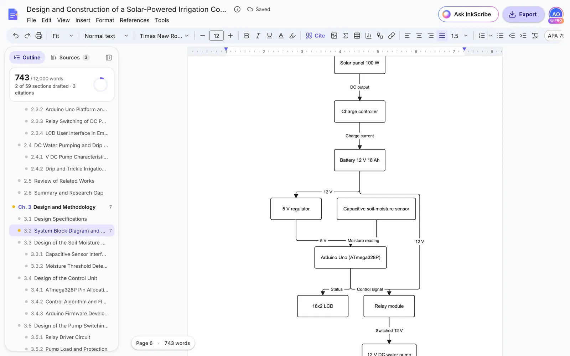Clear text formatting icon
This screenshot has width=570, height=356.
[535, 36]
